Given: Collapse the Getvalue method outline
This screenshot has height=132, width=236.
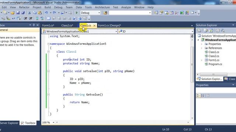Looking at the screenshot, I should (x=48, y=95).
